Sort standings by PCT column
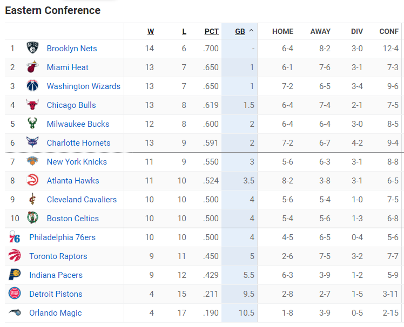 212,31
